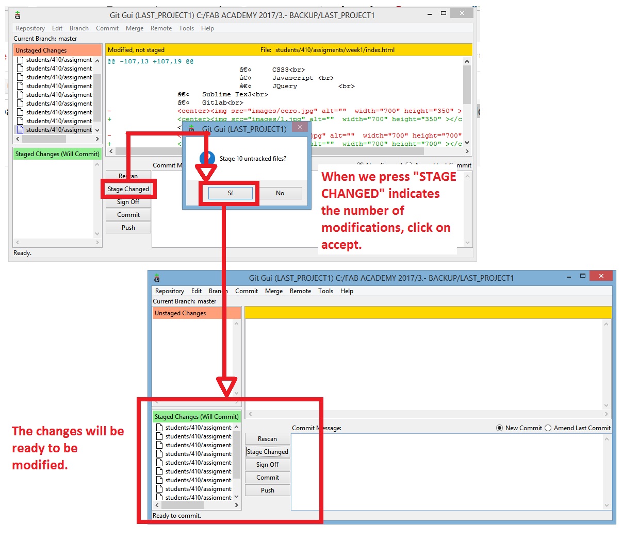Viewport: 622px width, 543px height.
Task: Click Commit button in the index.html diff window
Action: pyautogui.click(x=128, y=215)
